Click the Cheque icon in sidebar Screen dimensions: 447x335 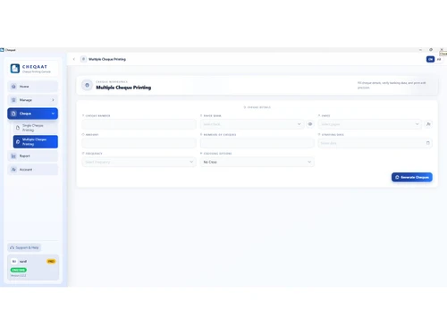tap(13, 113)
